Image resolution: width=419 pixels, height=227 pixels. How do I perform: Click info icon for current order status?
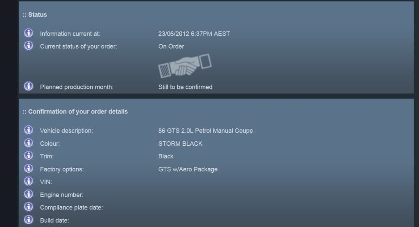pyautogui.click(x=28, y=46)
